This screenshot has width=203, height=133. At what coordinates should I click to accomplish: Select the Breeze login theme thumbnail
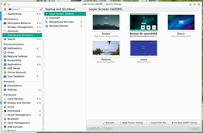click(106, 22)
